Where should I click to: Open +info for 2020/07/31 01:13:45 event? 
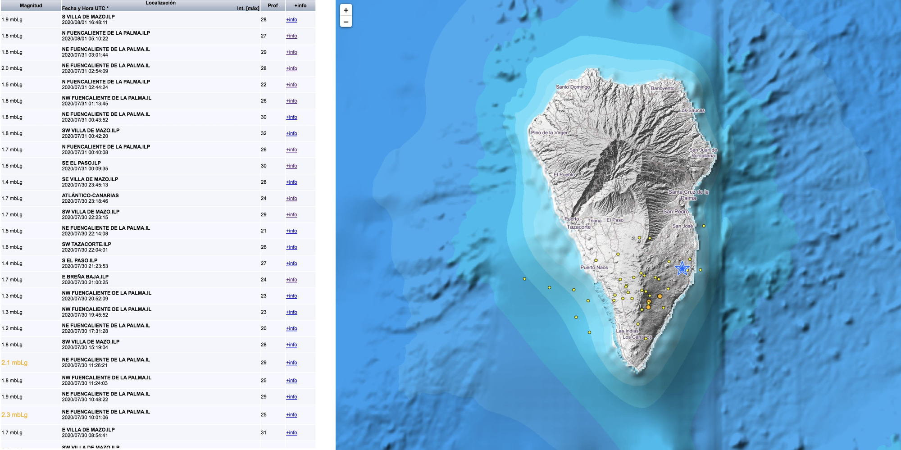[291, 101]
